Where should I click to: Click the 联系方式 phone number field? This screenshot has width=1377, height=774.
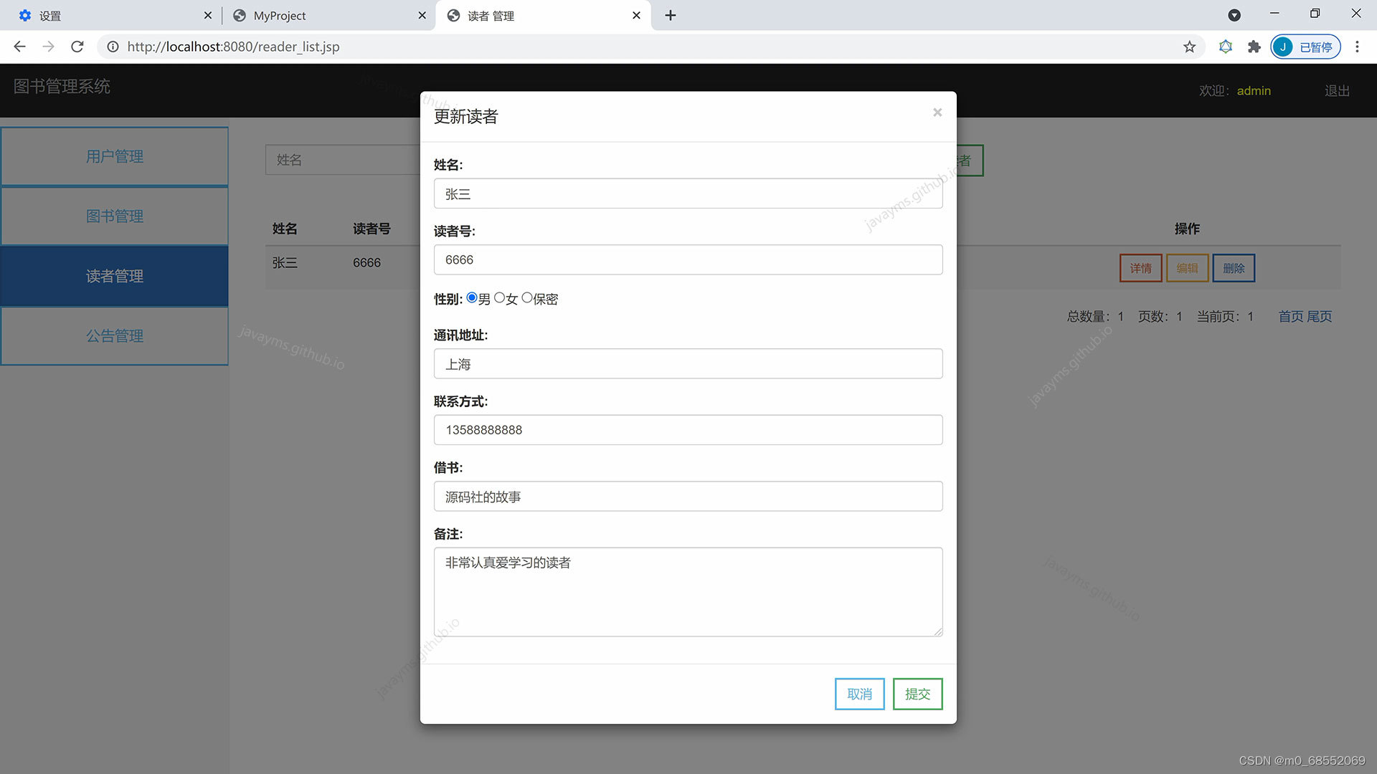[x=688, y=430]
